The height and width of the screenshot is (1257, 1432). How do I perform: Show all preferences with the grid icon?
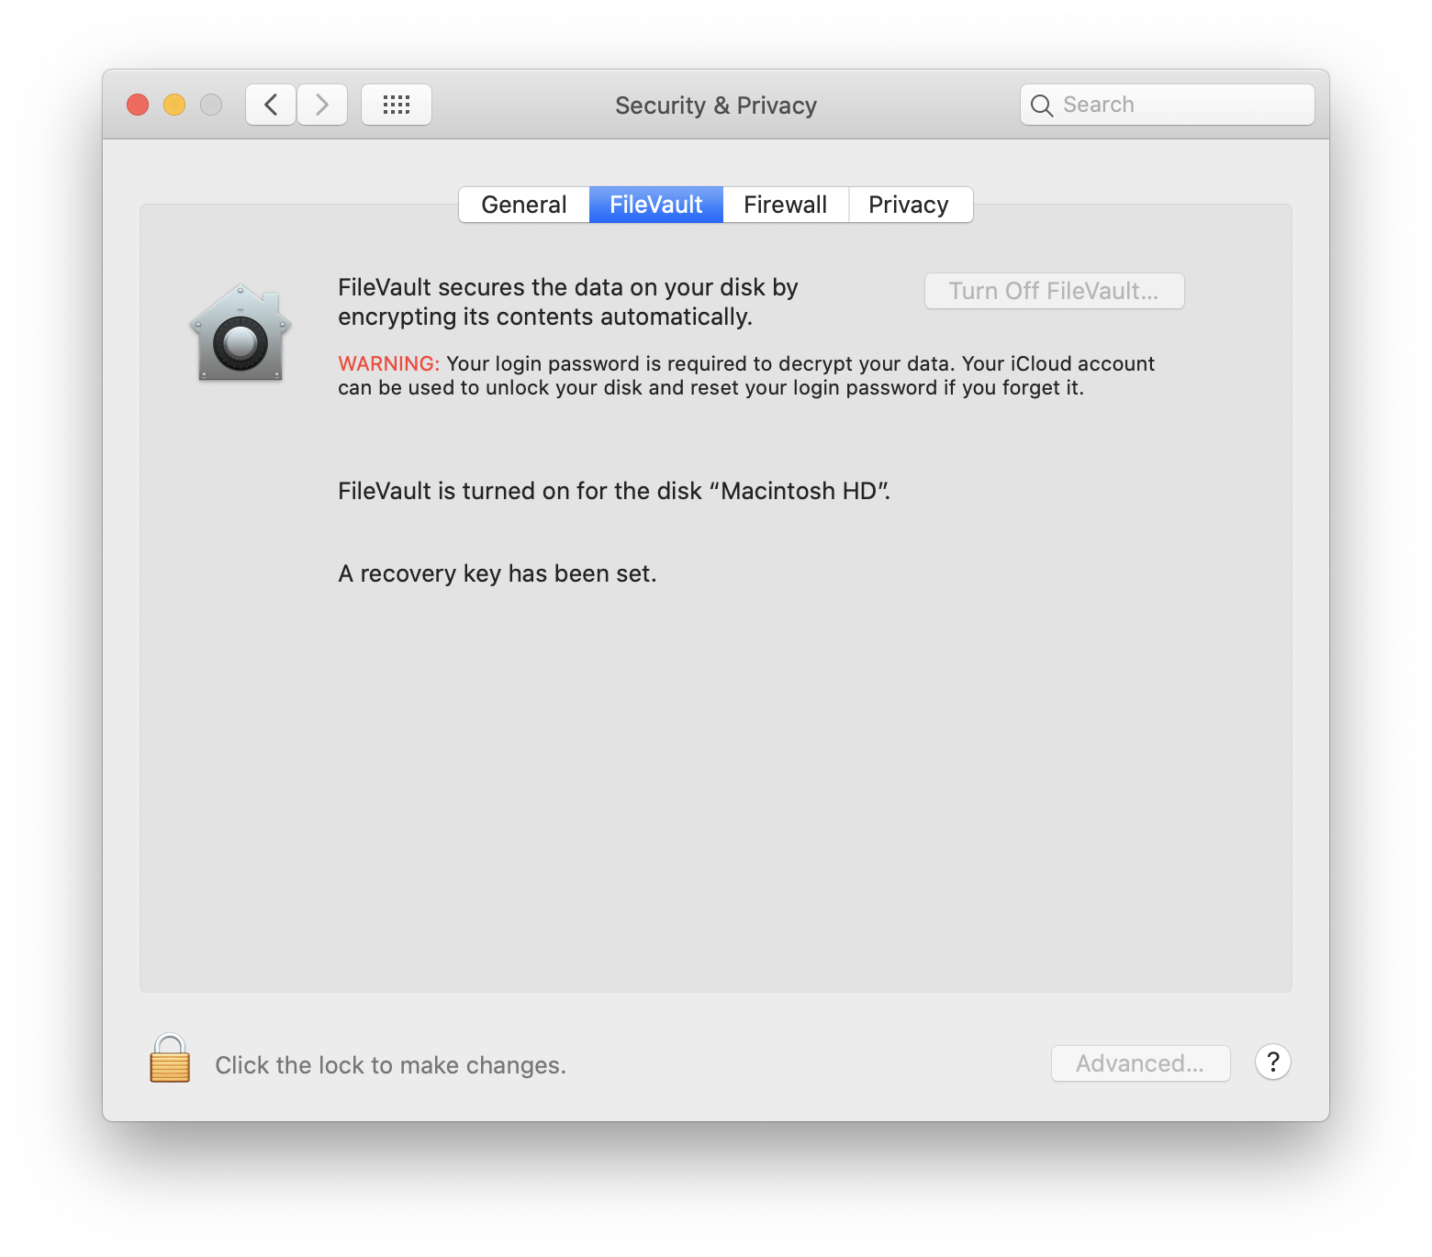[397, 105]
